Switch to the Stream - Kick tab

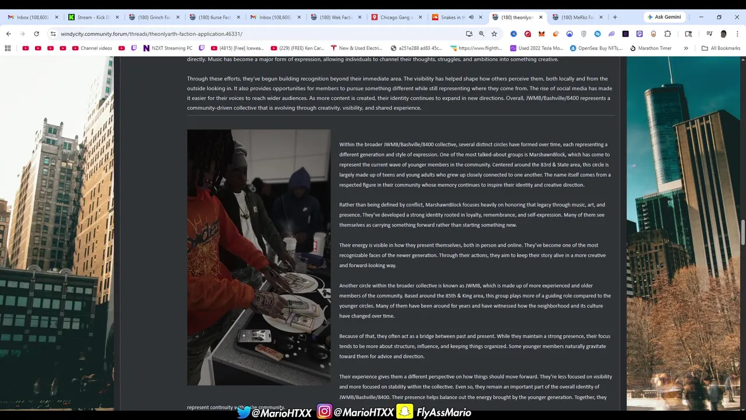point(92,17)
